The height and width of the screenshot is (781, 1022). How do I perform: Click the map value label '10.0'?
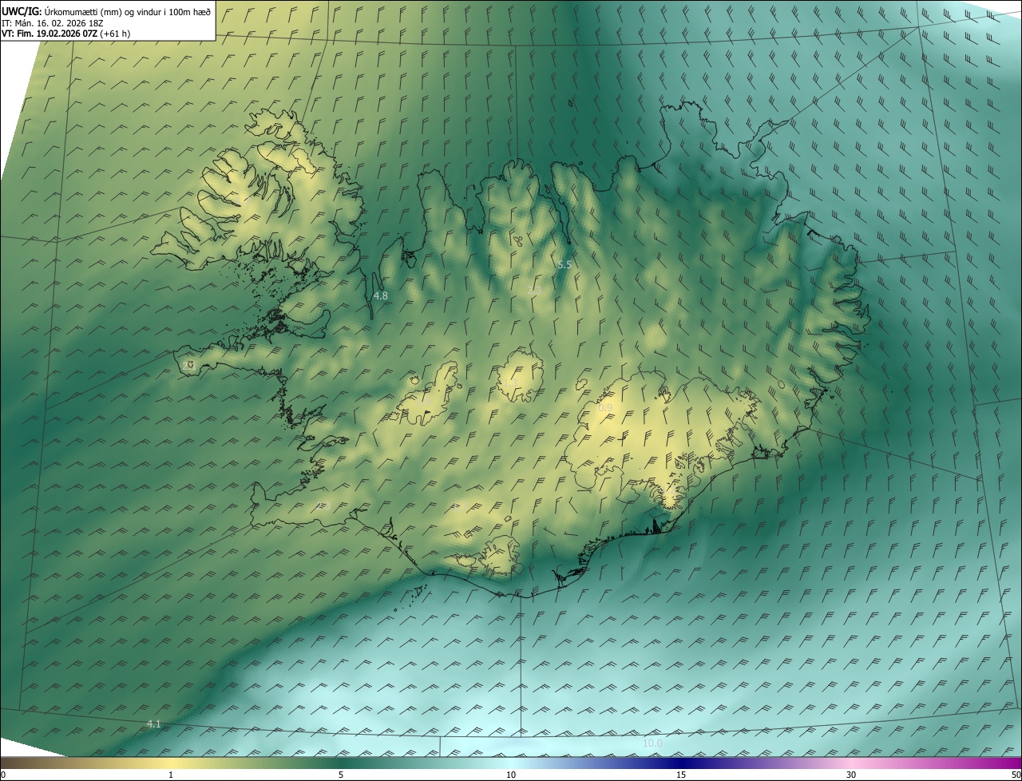coord(652,743)
